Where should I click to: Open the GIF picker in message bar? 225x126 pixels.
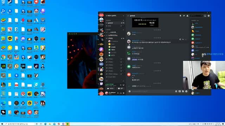(x=180, y=91)
